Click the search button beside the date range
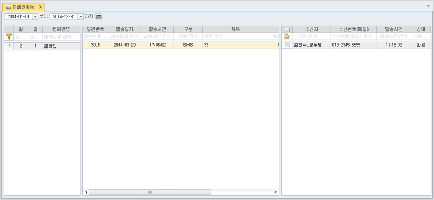 pyautogui.click(x=99, y=17)
